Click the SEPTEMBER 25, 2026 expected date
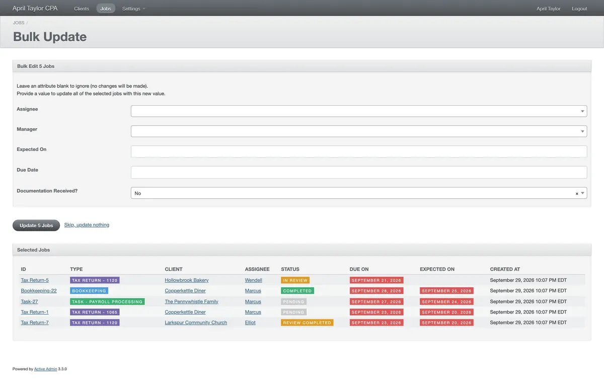This screenshot has height=390, width=604. pos(446,291)
